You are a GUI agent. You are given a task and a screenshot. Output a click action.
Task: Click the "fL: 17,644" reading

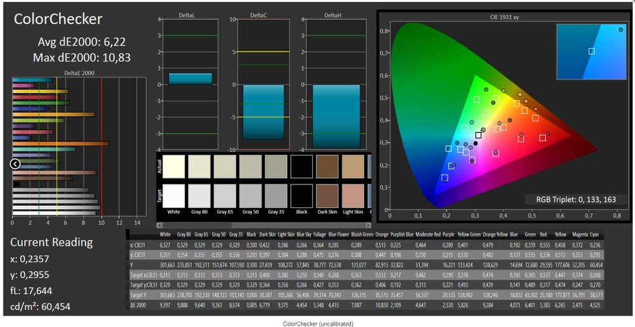click(30, 291)
